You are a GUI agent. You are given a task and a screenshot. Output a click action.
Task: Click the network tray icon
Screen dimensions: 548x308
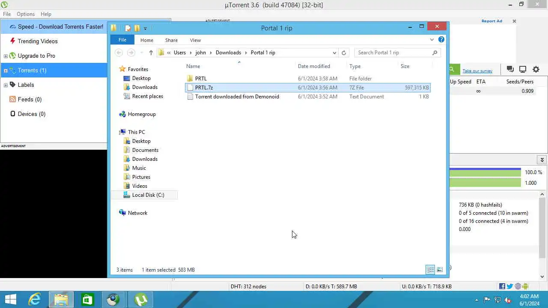click(x=497, y=300)
